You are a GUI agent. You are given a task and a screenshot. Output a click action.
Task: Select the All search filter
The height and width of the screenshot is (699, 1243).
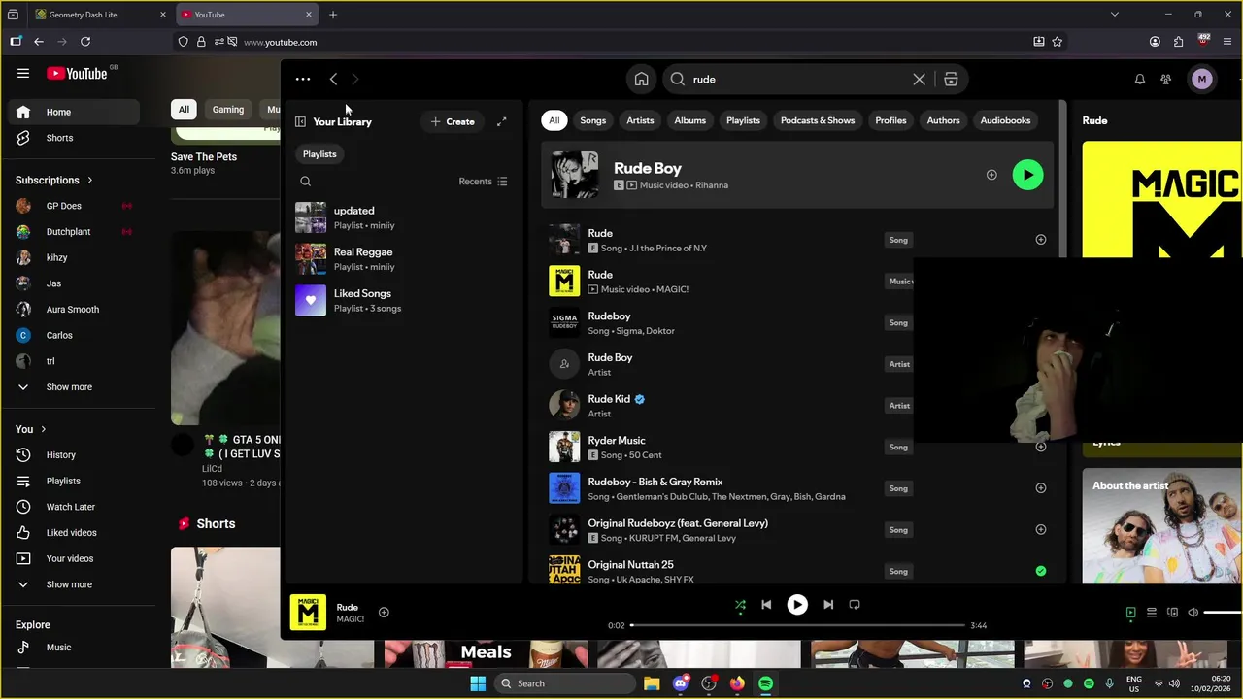coord(554,120)
